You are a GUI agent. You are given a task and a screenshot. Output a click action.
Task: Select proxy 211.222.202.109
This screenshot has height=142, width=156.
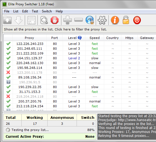click(x=30, y=53)
